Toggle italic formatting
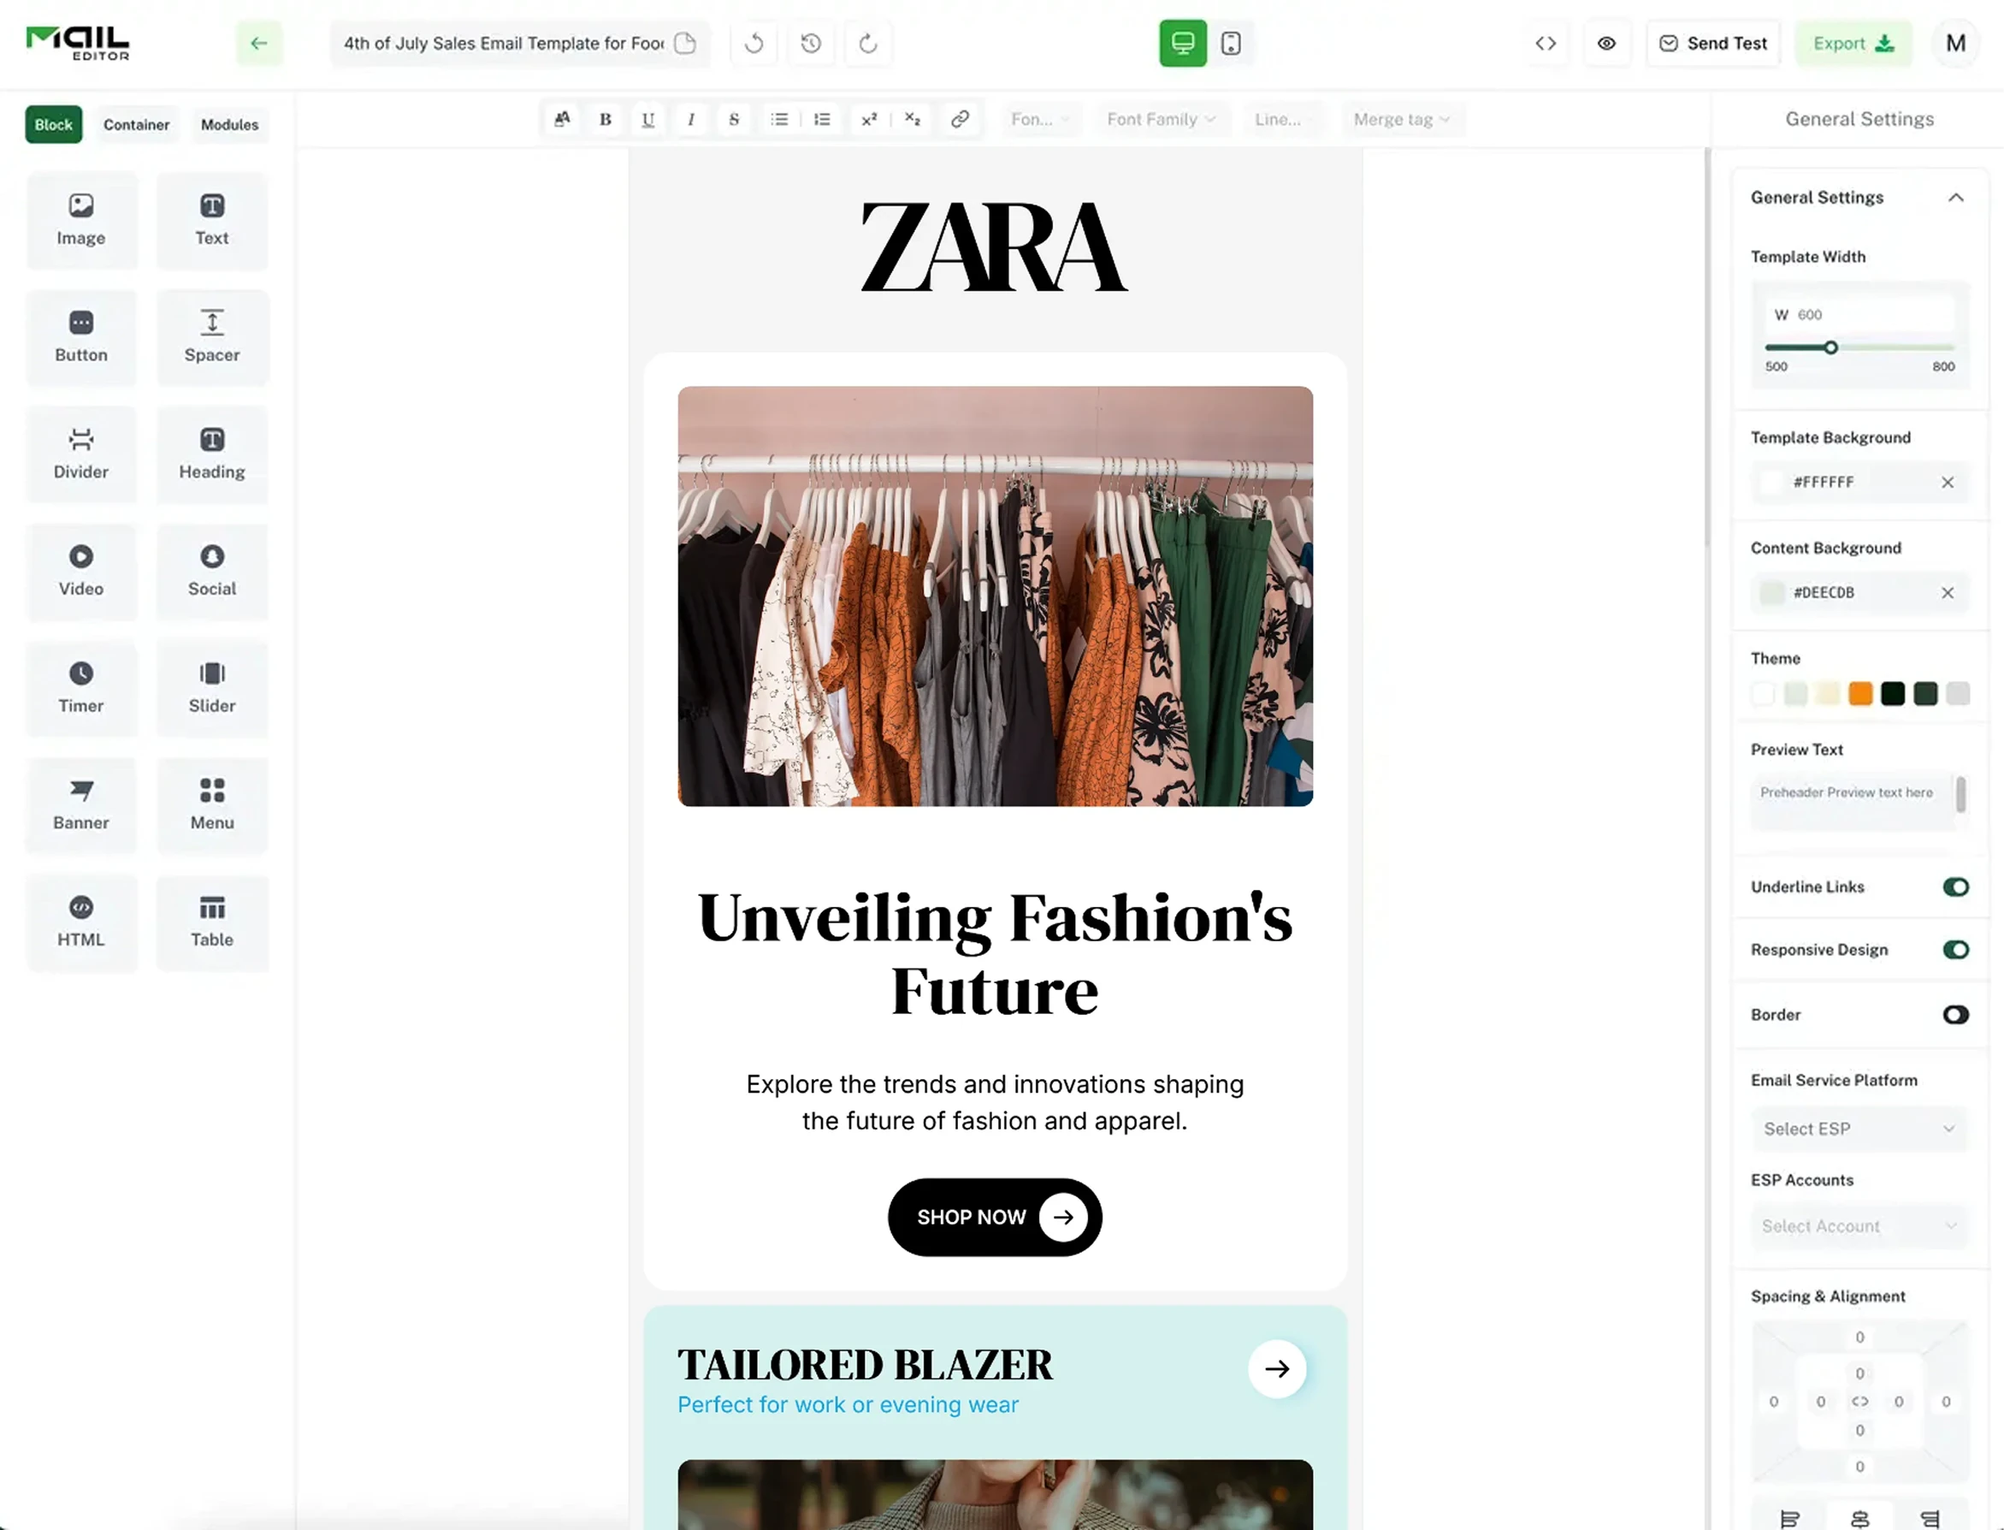The image size is (2004, 1530). point(691,119)
